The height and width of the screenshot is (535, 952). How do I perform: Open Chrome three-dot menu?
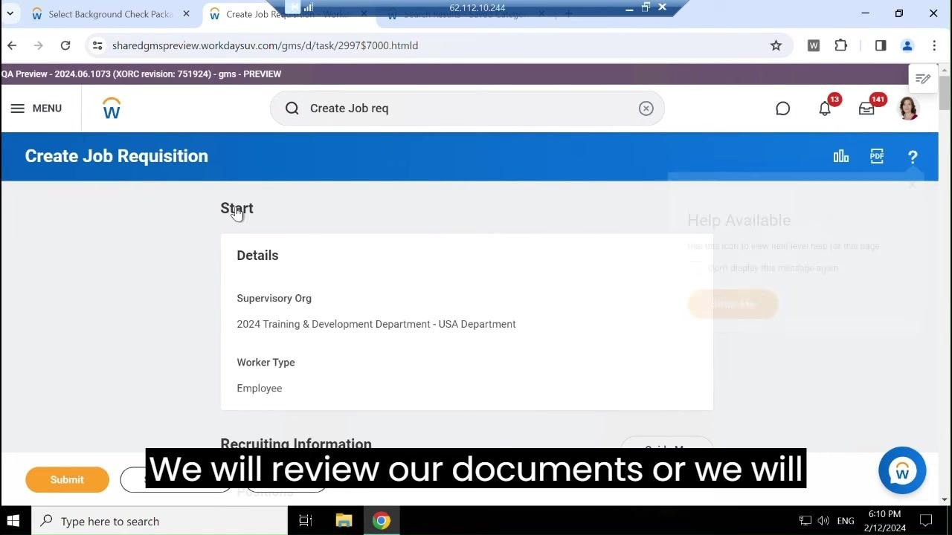click(x=934, y=45)
